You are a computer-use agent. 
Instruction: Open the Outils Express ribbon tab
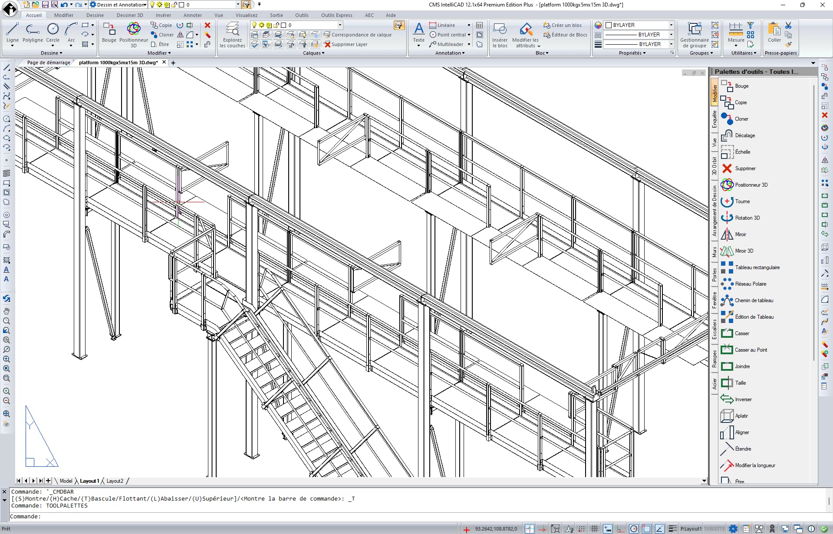pyautogui.click(x=337, y=15)
